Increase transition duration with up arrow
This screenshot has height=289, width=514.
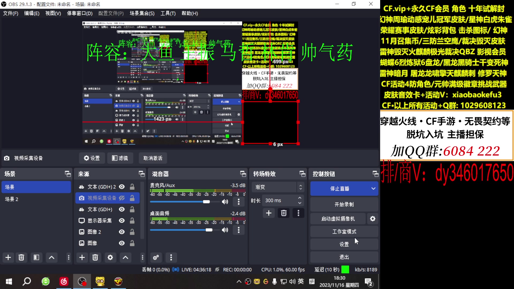coord(300,198)
